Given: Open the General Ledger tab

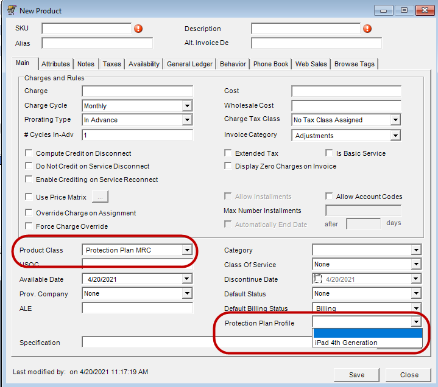Looking at the screenshot, I should (x=189, y=64).
